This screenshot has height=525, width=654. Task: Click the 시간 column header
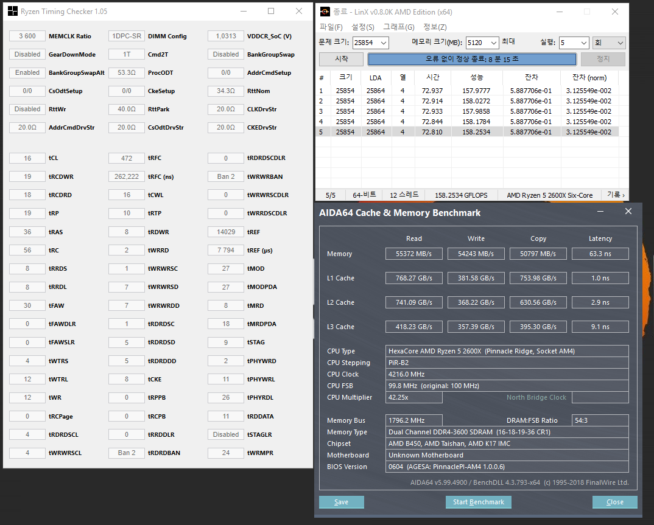432,77
